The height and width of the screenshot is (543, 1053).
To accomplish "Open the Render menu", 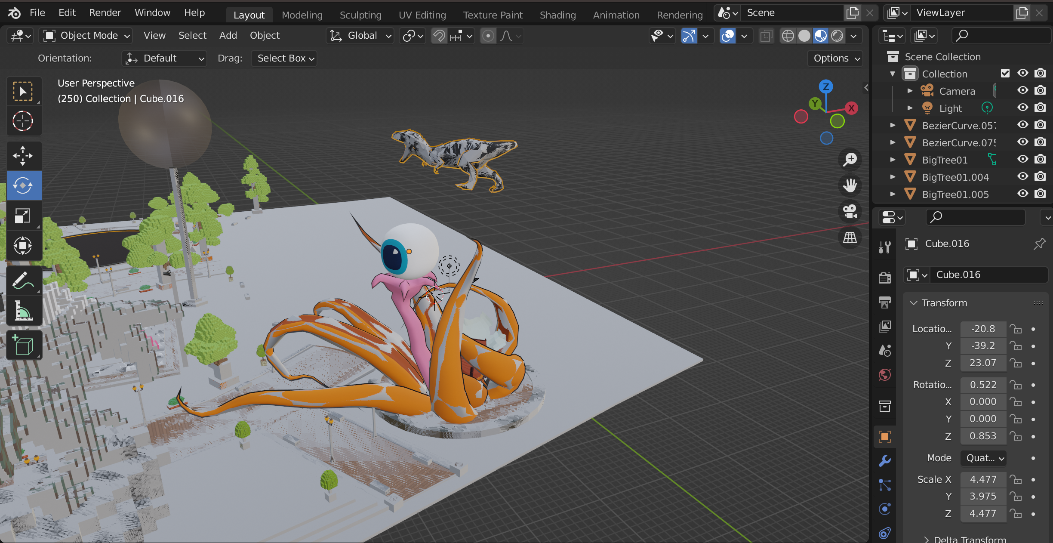I will click(x=105, y=13).
